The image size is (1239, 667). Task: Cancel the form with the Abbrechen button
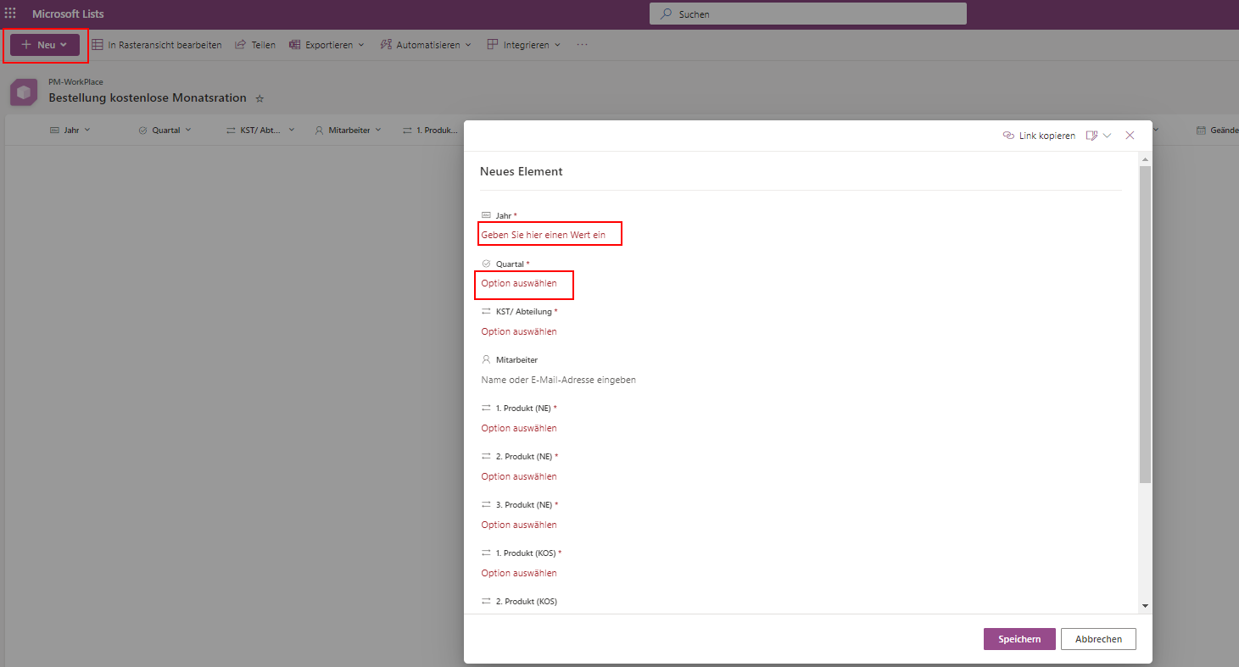point(1098,639)
